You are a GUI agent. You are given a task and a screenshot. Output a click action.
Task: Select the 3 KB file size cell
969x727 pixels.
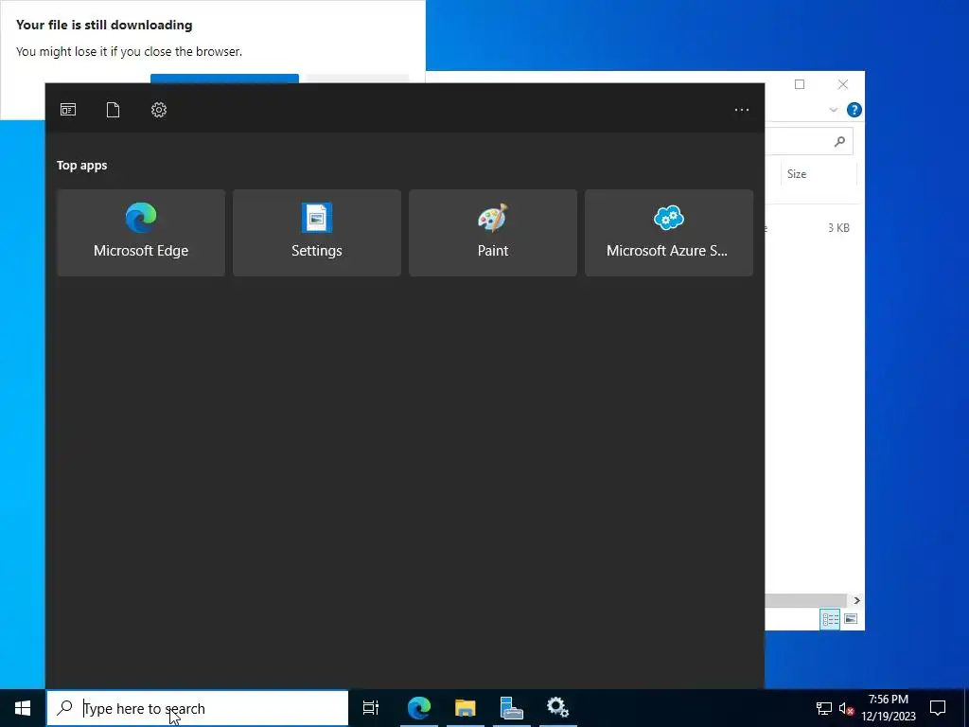click(838, 228)
